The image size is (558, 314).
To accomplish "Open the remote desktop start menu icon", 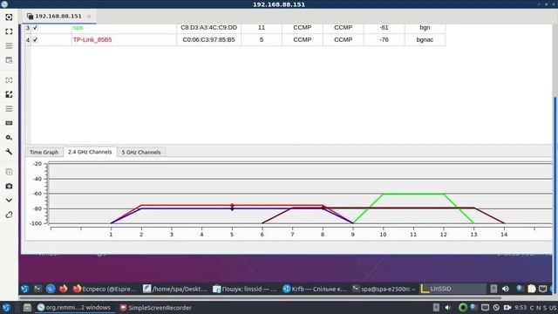I will pos(24,289).
